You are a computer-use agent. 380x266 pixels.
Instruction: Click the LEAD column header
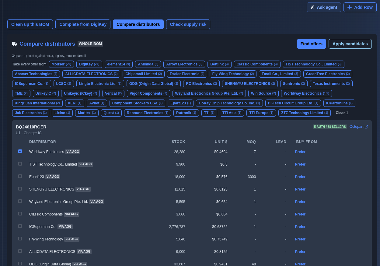coord(281,142)
